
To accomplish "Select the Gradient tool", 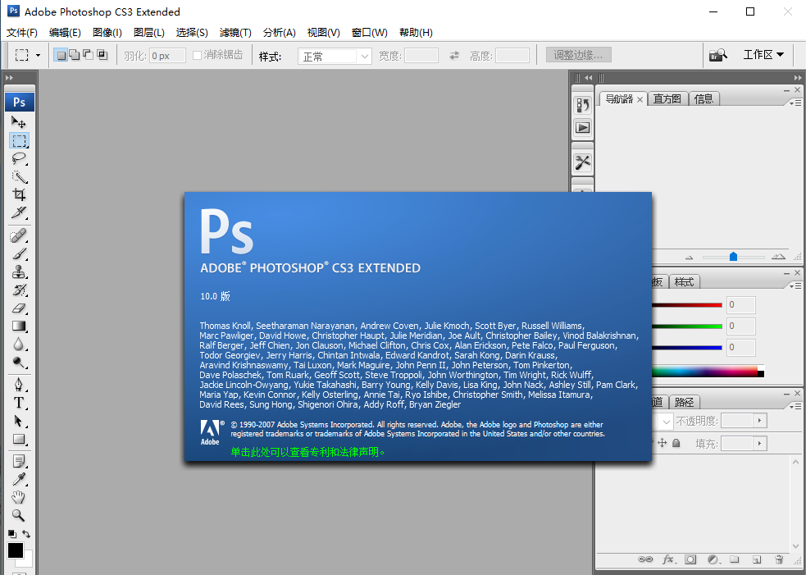I will [19, 326].
